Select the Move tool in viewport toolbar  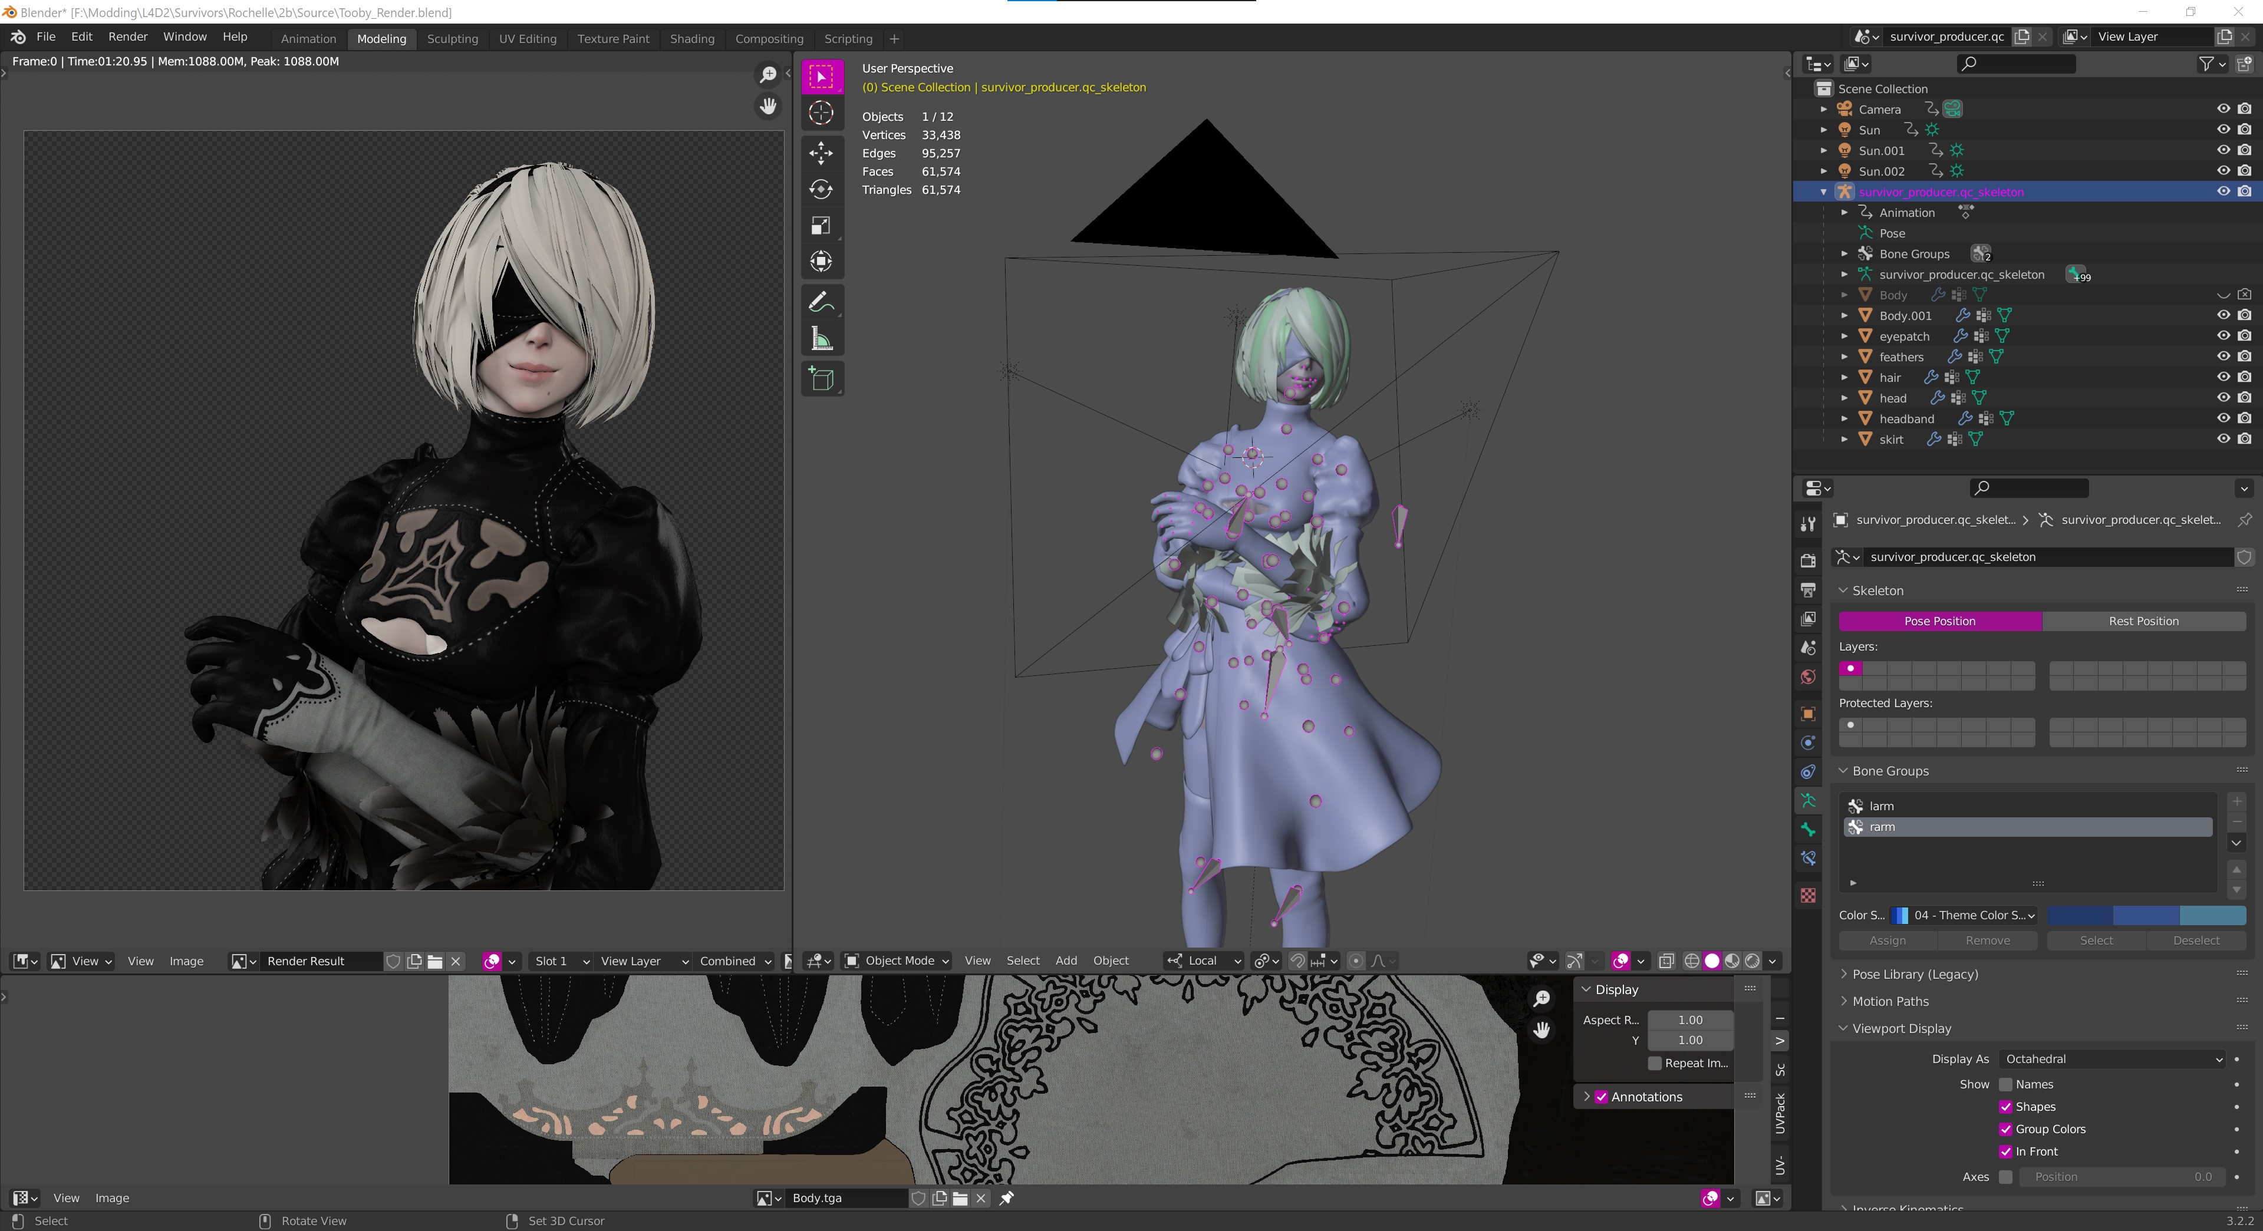tap(821, 153)
